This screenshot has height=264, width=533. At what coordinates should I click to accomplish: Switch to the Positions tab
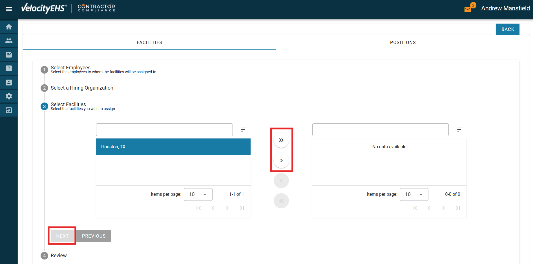click(x=402, y=43)
